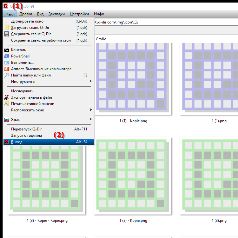Click the file name label 1 (3).png
Image resolution: width=238 pixels, height=238 pixels.
219,221
